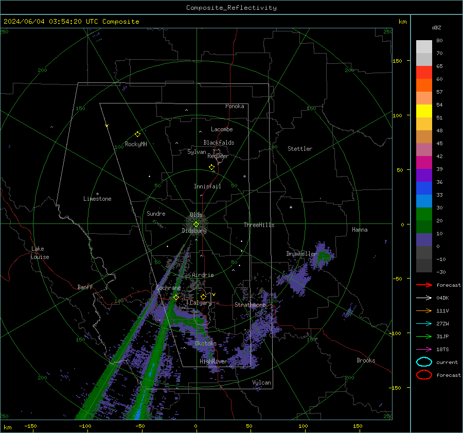Click the Innisfail city label
This screenshot has height=433, width=463.
pos(207,186)
